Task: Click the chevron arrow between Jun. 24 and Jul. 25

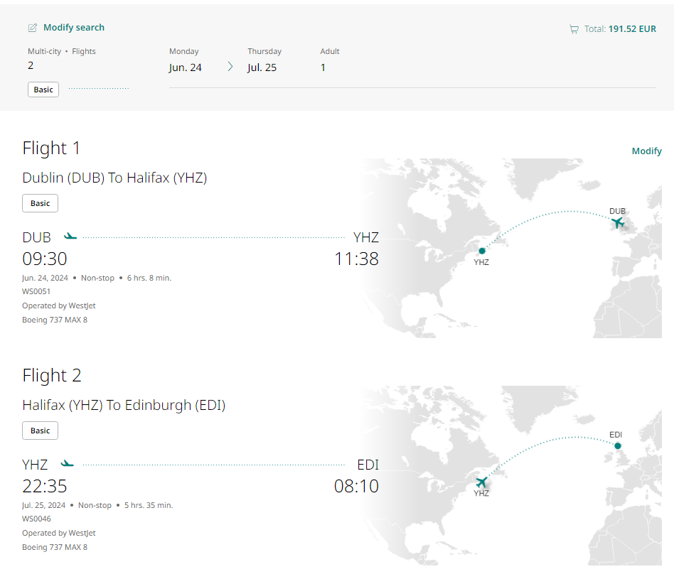Action: 230,67
